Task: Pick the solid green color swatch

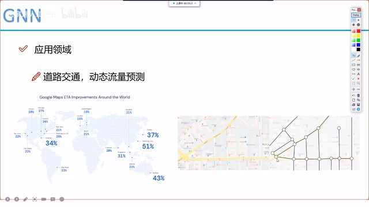Action: (x=359, y=40)
